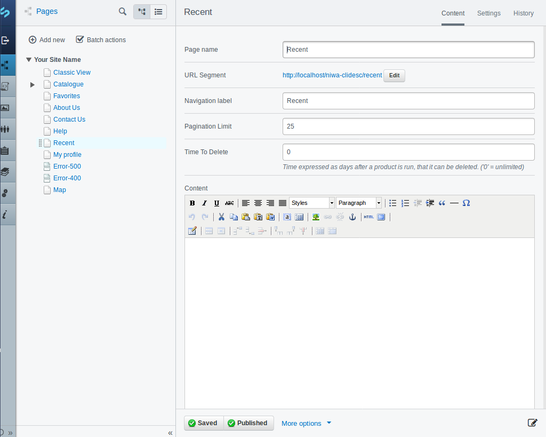Switch the page list to list view
Screen dimensions: 546x437
(x=158, y=12)
